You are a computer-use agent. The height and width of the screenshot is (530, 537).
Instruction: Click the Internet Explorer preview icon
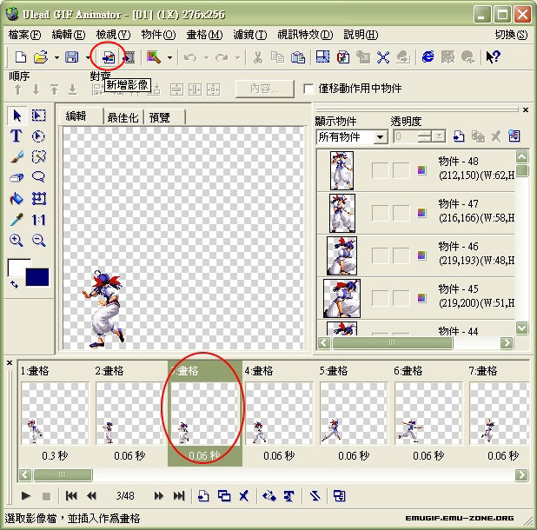pos(428,56)
